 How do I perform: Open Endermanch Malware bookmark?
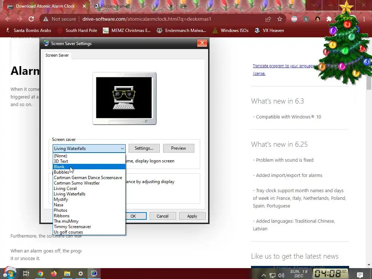(x=182, y=31)
